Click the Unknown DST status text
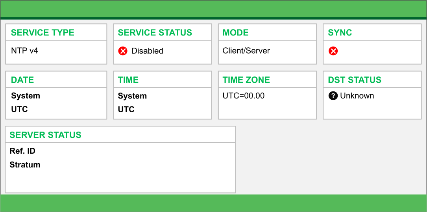Viewport: 427px width, 212px height. coord(357,96)
